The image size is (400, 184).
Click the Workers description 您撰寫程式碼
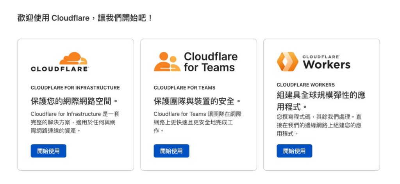click(x=319, y=125)
